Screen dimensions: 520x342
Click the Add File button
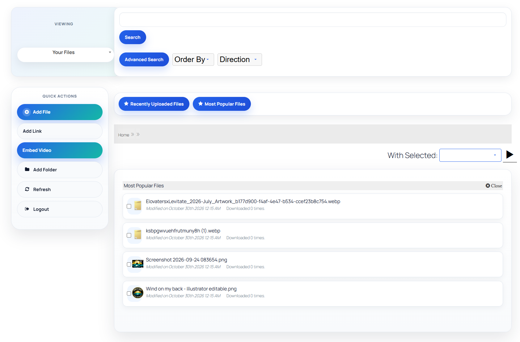(60, 112)
